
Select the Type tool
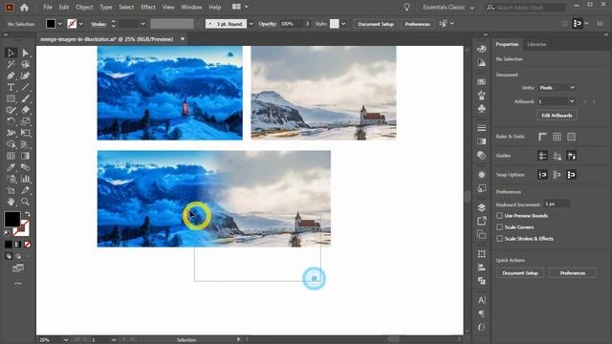[11, 87]
